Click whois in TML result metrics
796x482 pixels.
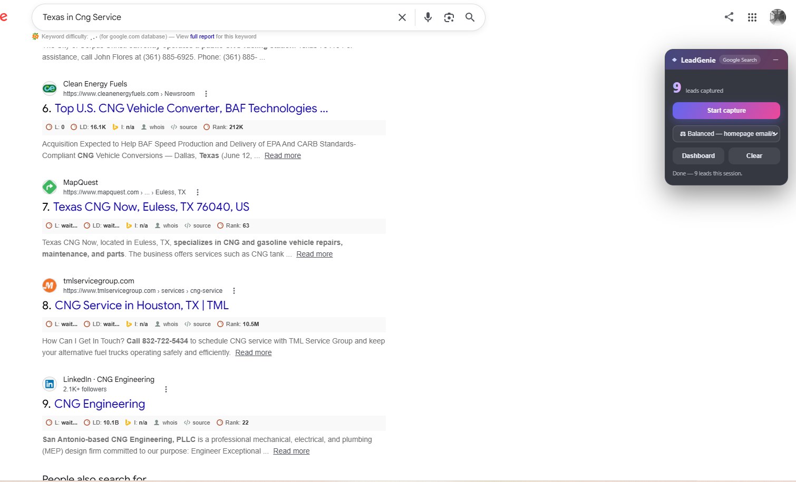(x=167, y=324)
